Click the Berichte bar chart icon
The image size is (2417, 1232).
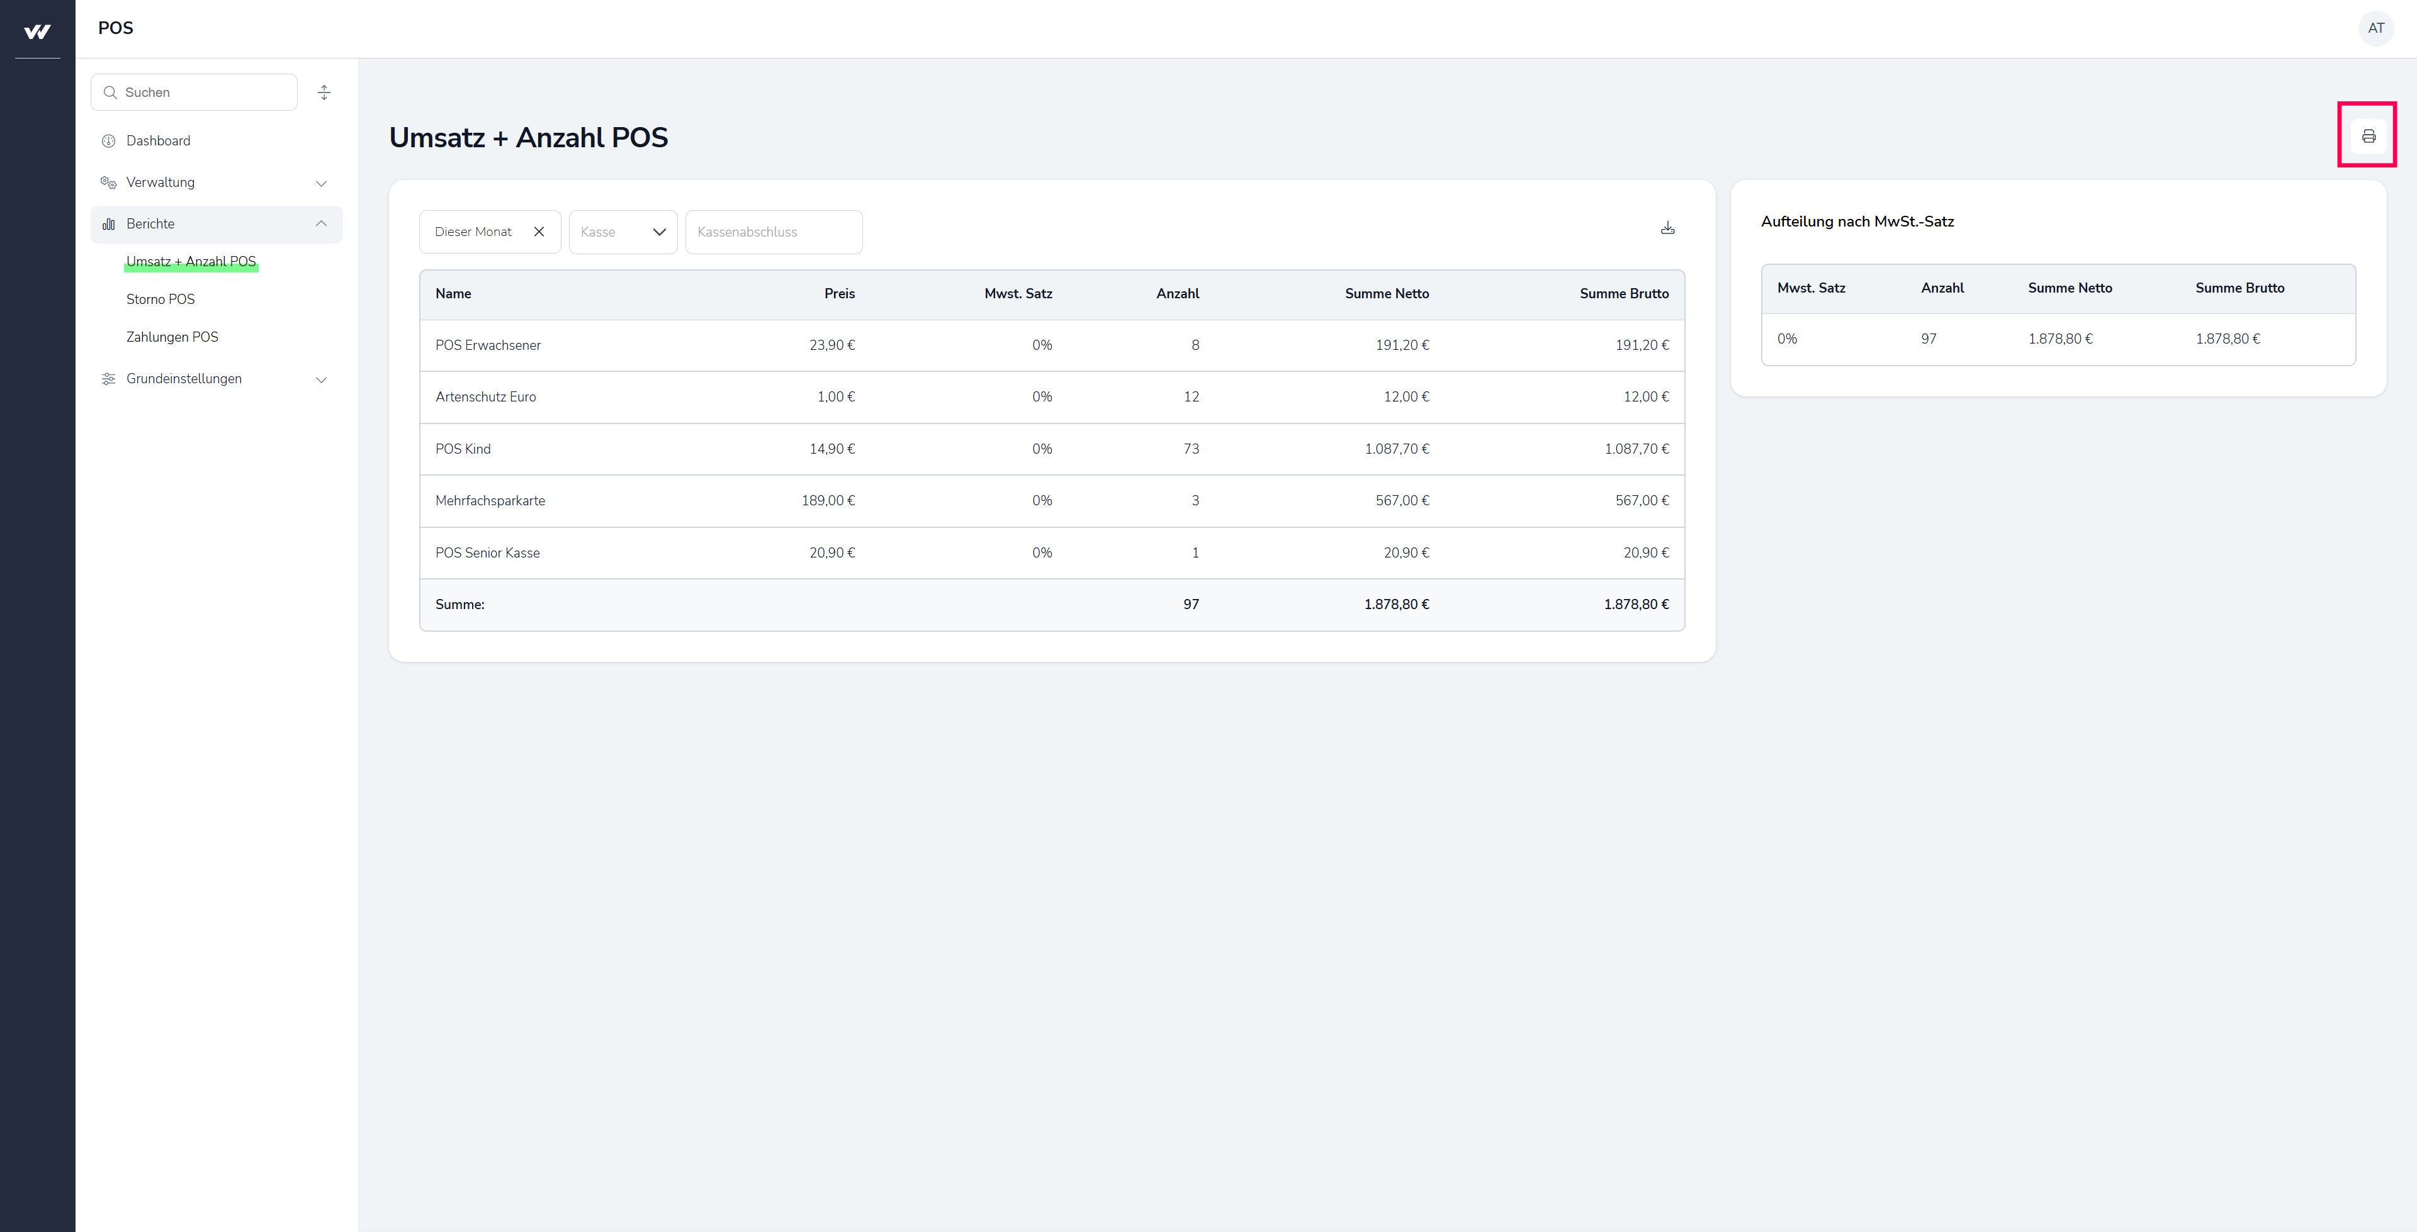[x=109, y=223]
